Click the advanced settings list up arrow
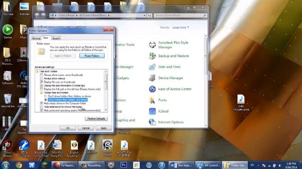 tap(106, 71)
